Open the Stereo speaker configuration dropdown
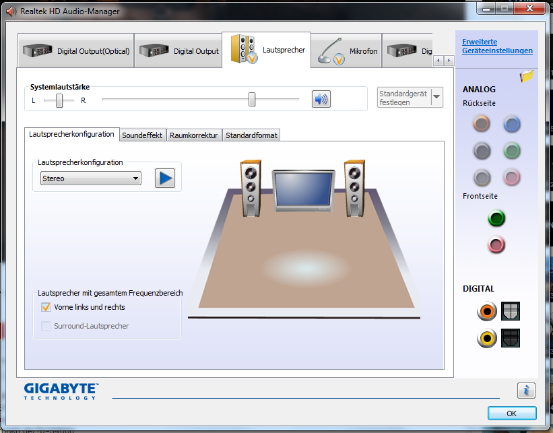The image size is (553, 433). 91,178
